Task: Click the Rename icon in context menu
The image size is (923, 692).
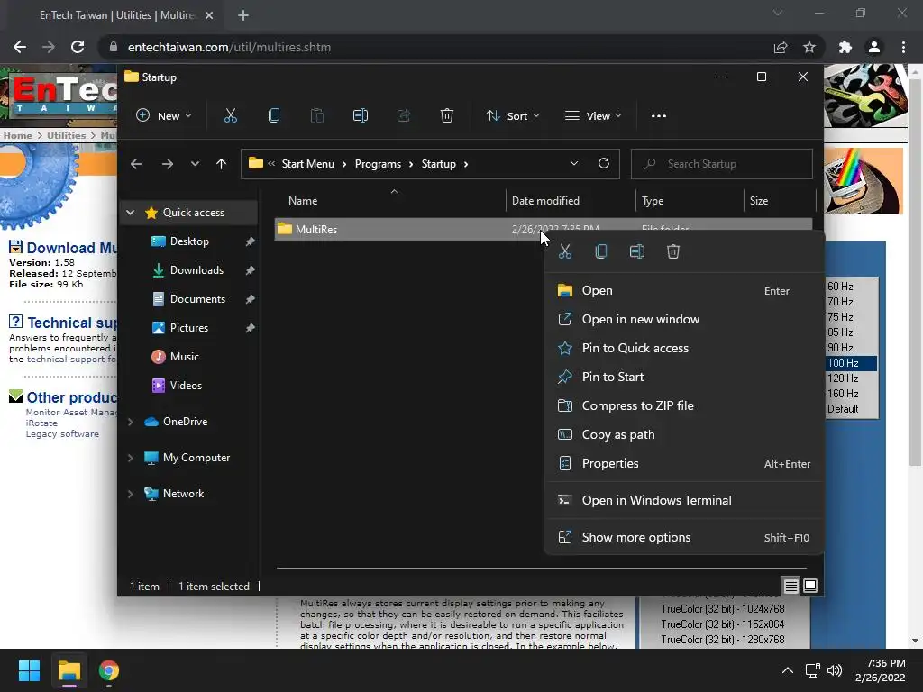Action: (x=637, y=252)
